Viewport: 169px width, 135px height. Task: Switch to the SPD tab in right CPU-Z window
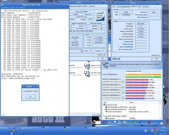pos(140,7)
